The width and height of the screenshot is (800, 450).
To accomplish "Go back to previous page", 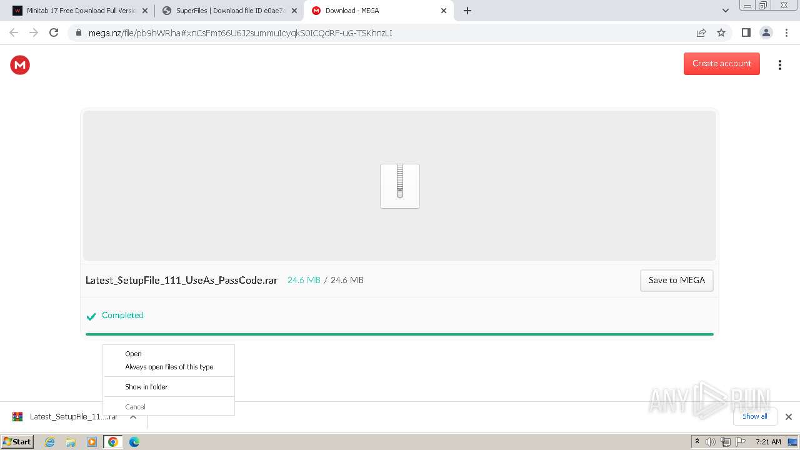I will 14,32.
